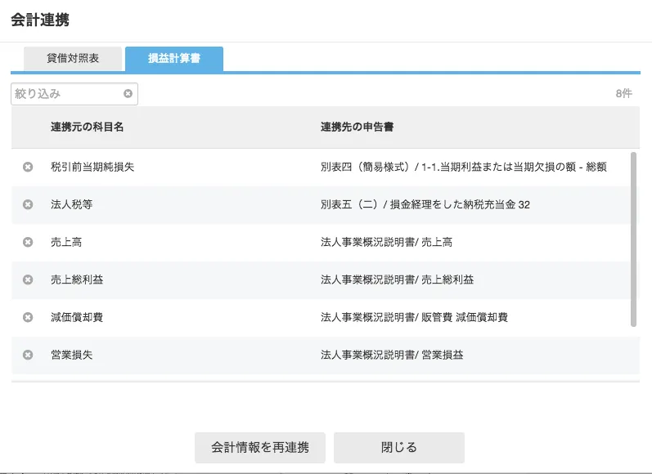The height and width of the screenshot is (474, 652).
Task: Select the 別表五（二） 納税充当金 destination
Action: [x=425, y=204]
